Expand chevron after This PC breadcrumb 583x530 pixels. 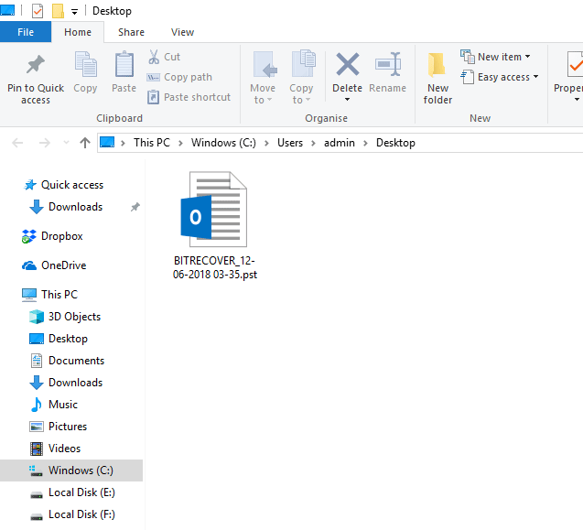click(180, 143)
